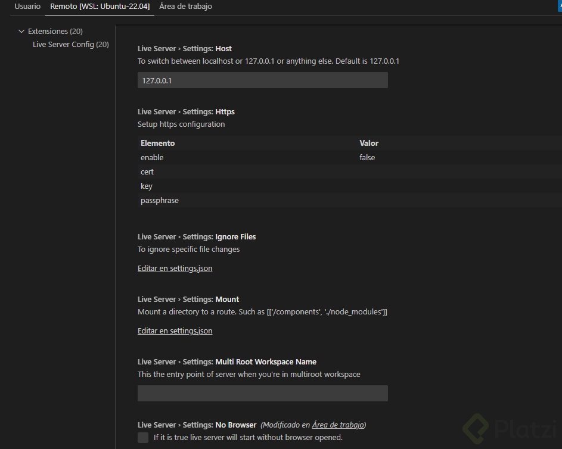Toggle the No Browser checkbox
This screenshot has width=562, height=449.
pyautogui.click(x=143, y=438)
